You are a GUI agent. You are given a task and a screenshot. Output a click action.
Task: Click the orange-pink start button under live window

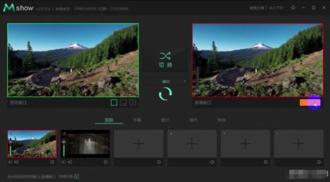pyautogui.click(x=310, y=103)
